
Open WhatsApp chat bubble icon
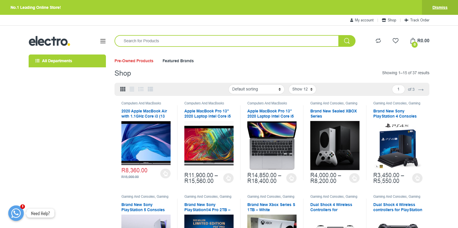click(16, 213)
